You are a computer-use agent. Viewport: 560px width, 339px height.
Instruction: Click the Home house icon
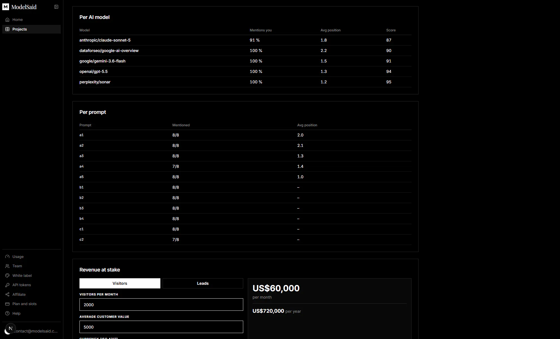pos(7,20)
